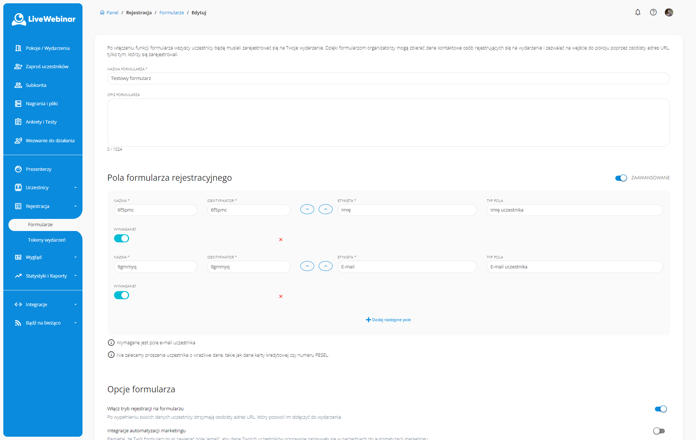Move the Imię field down
Viewport: 696px width, 440px height.
point(307,209)
